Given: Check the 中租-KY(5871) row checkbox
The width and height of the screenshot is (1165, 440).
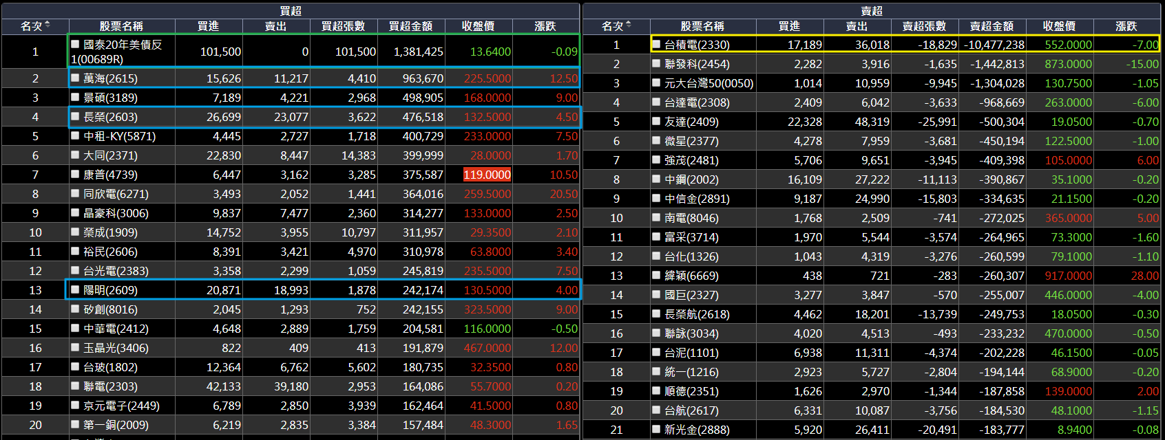Looking at the screenshot, I should point(76,136).
